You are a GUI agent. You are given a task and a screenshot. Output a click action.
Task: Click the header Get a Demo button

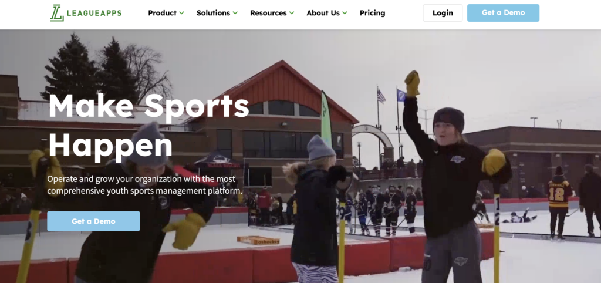(x=503, y=13)
